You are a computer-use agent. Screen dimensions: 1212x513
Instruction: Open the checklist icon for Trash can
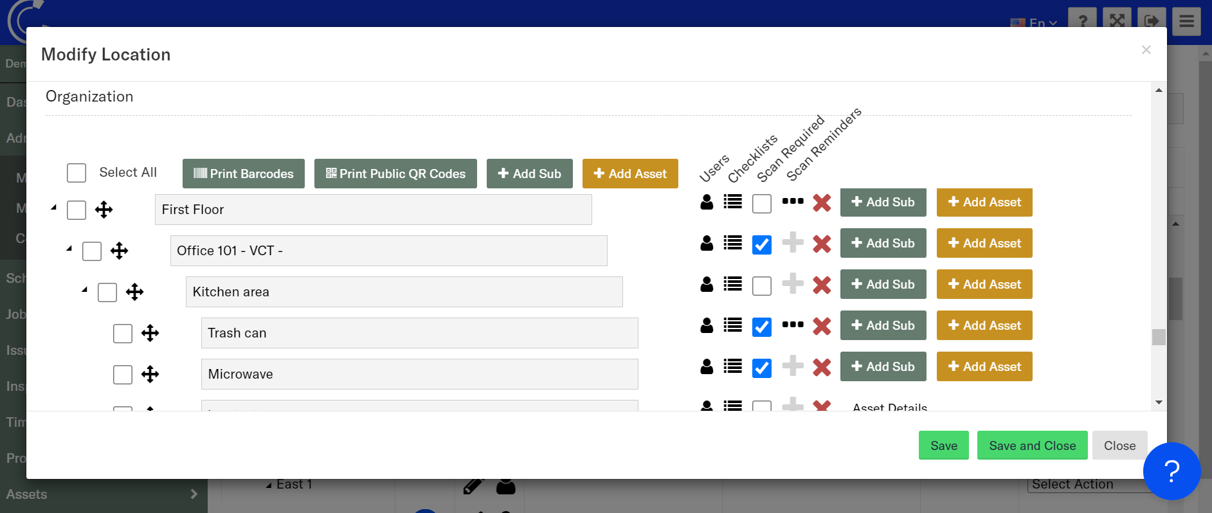point(732,325)
